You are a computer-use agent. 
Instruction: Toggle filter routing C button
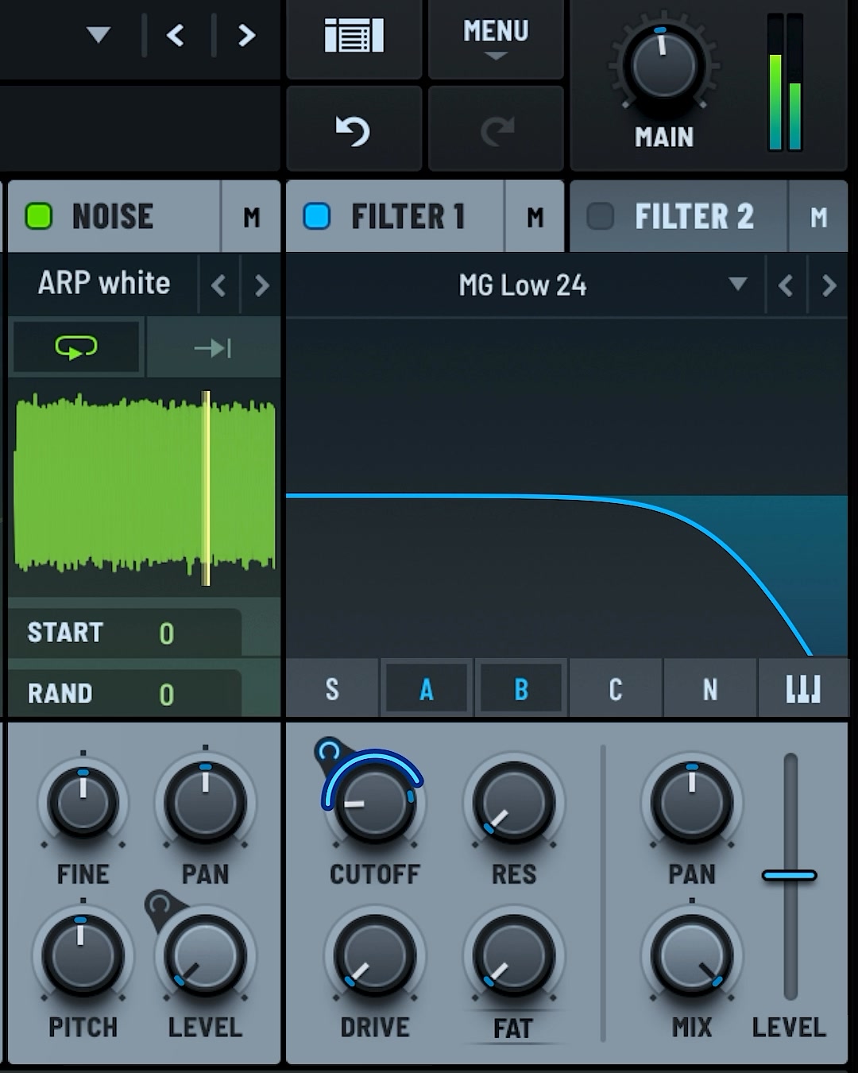616,689
